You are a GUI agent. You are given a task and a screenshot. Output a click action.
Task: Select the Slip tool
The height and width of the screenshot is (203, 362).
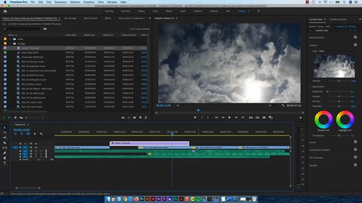click(x=5, y=148)
